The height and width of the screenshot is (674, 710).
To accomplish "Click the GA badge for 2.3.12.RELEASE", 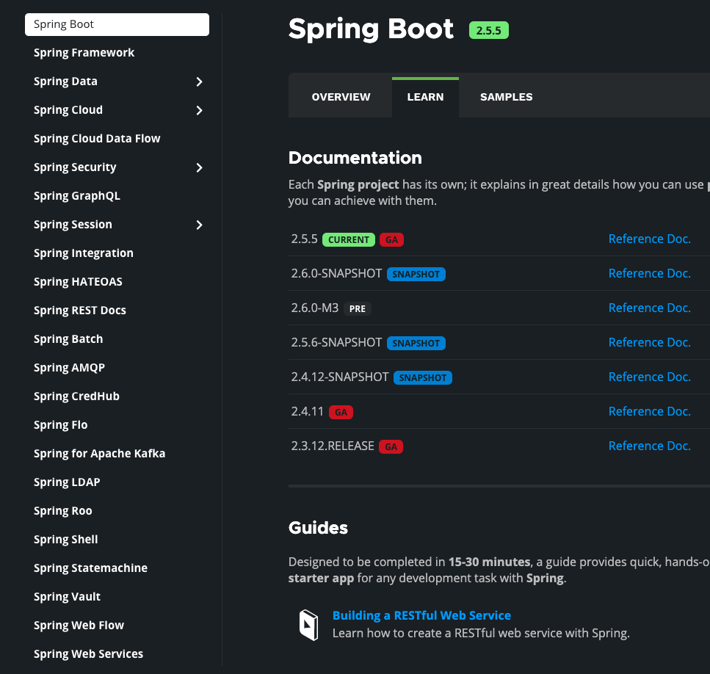I will (x=391, y=447).
